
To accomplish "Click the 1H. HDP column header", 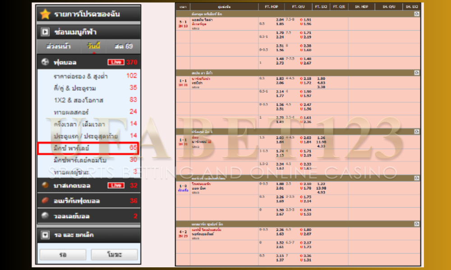I will (x=361, y=7).
